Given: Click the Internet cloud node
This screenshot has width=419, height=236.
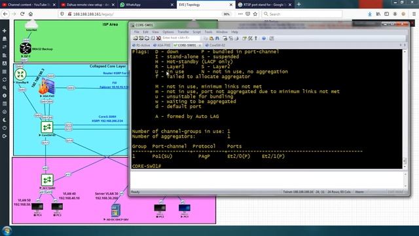Looking at the screenshot, I should 31,25.
